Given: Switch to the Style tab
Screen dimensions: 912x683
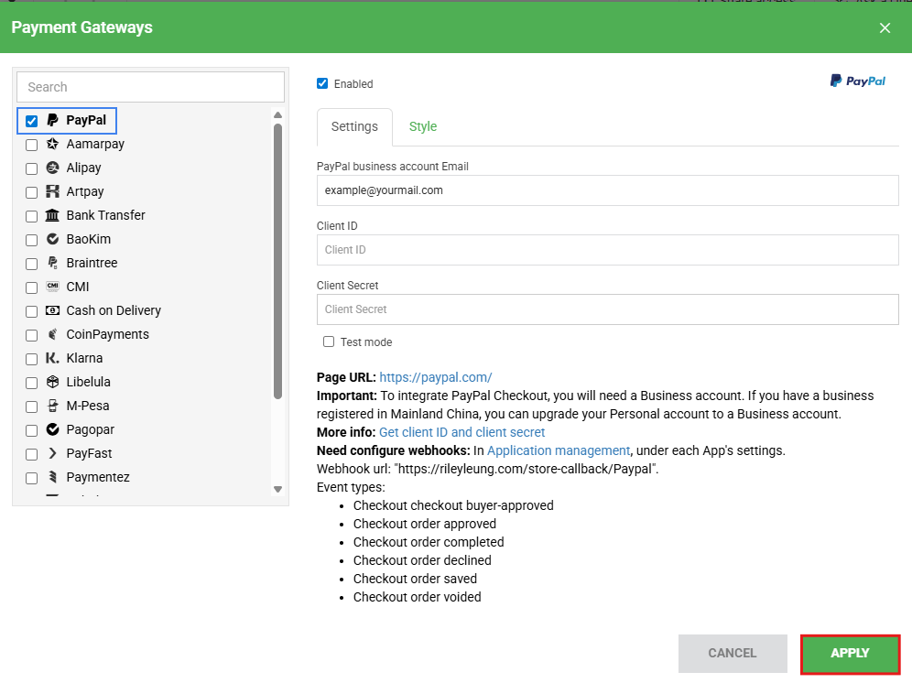Looking at the screenshot, I should (423, 126).
